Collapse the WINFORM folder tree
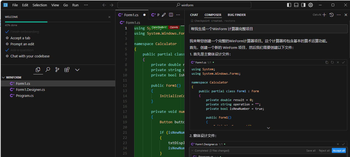Image resolution: width=350 pixels, height=157 pixels. pos(4,77)
